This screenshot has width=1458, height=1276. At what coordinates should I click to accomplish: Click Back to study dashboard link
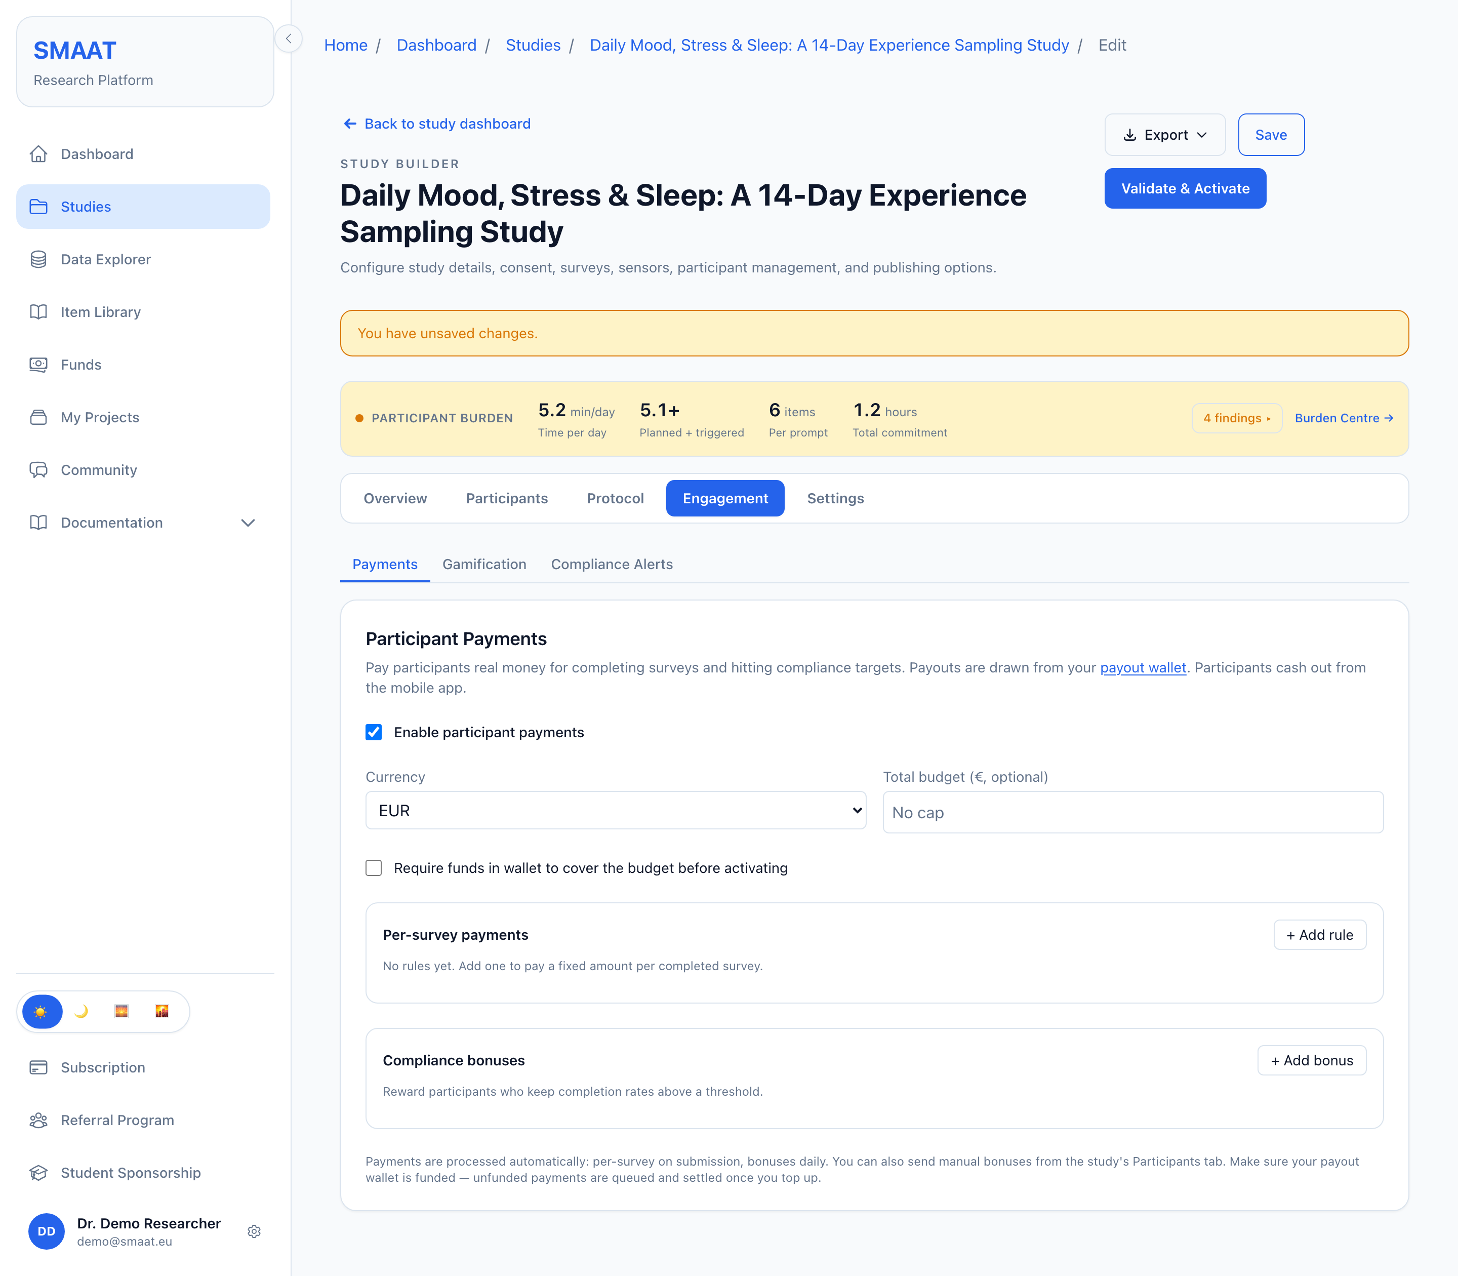pos(436,124)
